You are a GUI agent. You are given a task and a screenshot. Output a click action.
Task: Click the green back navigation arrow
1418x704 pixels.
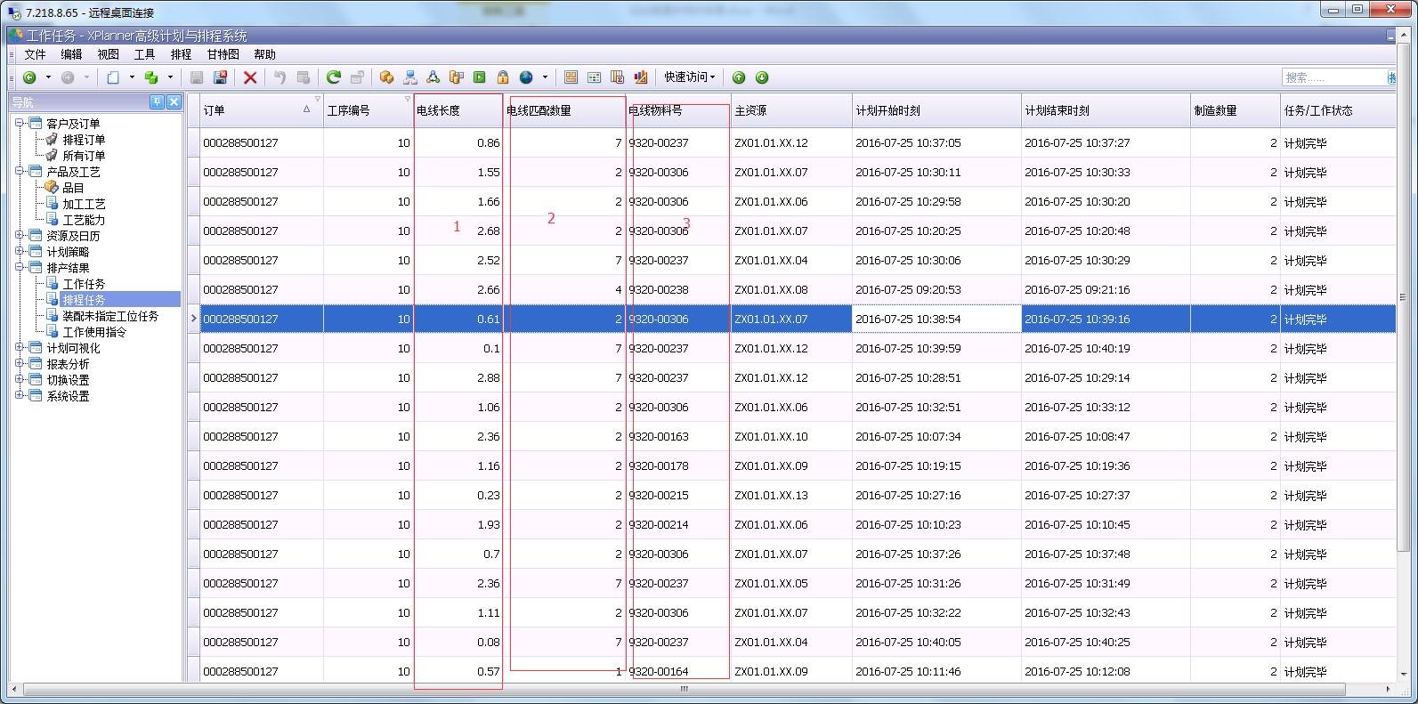tap(29, 77)
